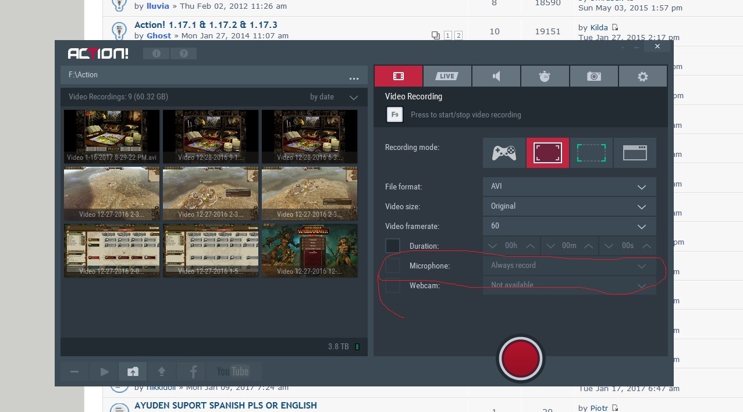Viewport: 743px width, 412px height.
Task: Increase duration seconds up arrow
Action: (646, 246)
